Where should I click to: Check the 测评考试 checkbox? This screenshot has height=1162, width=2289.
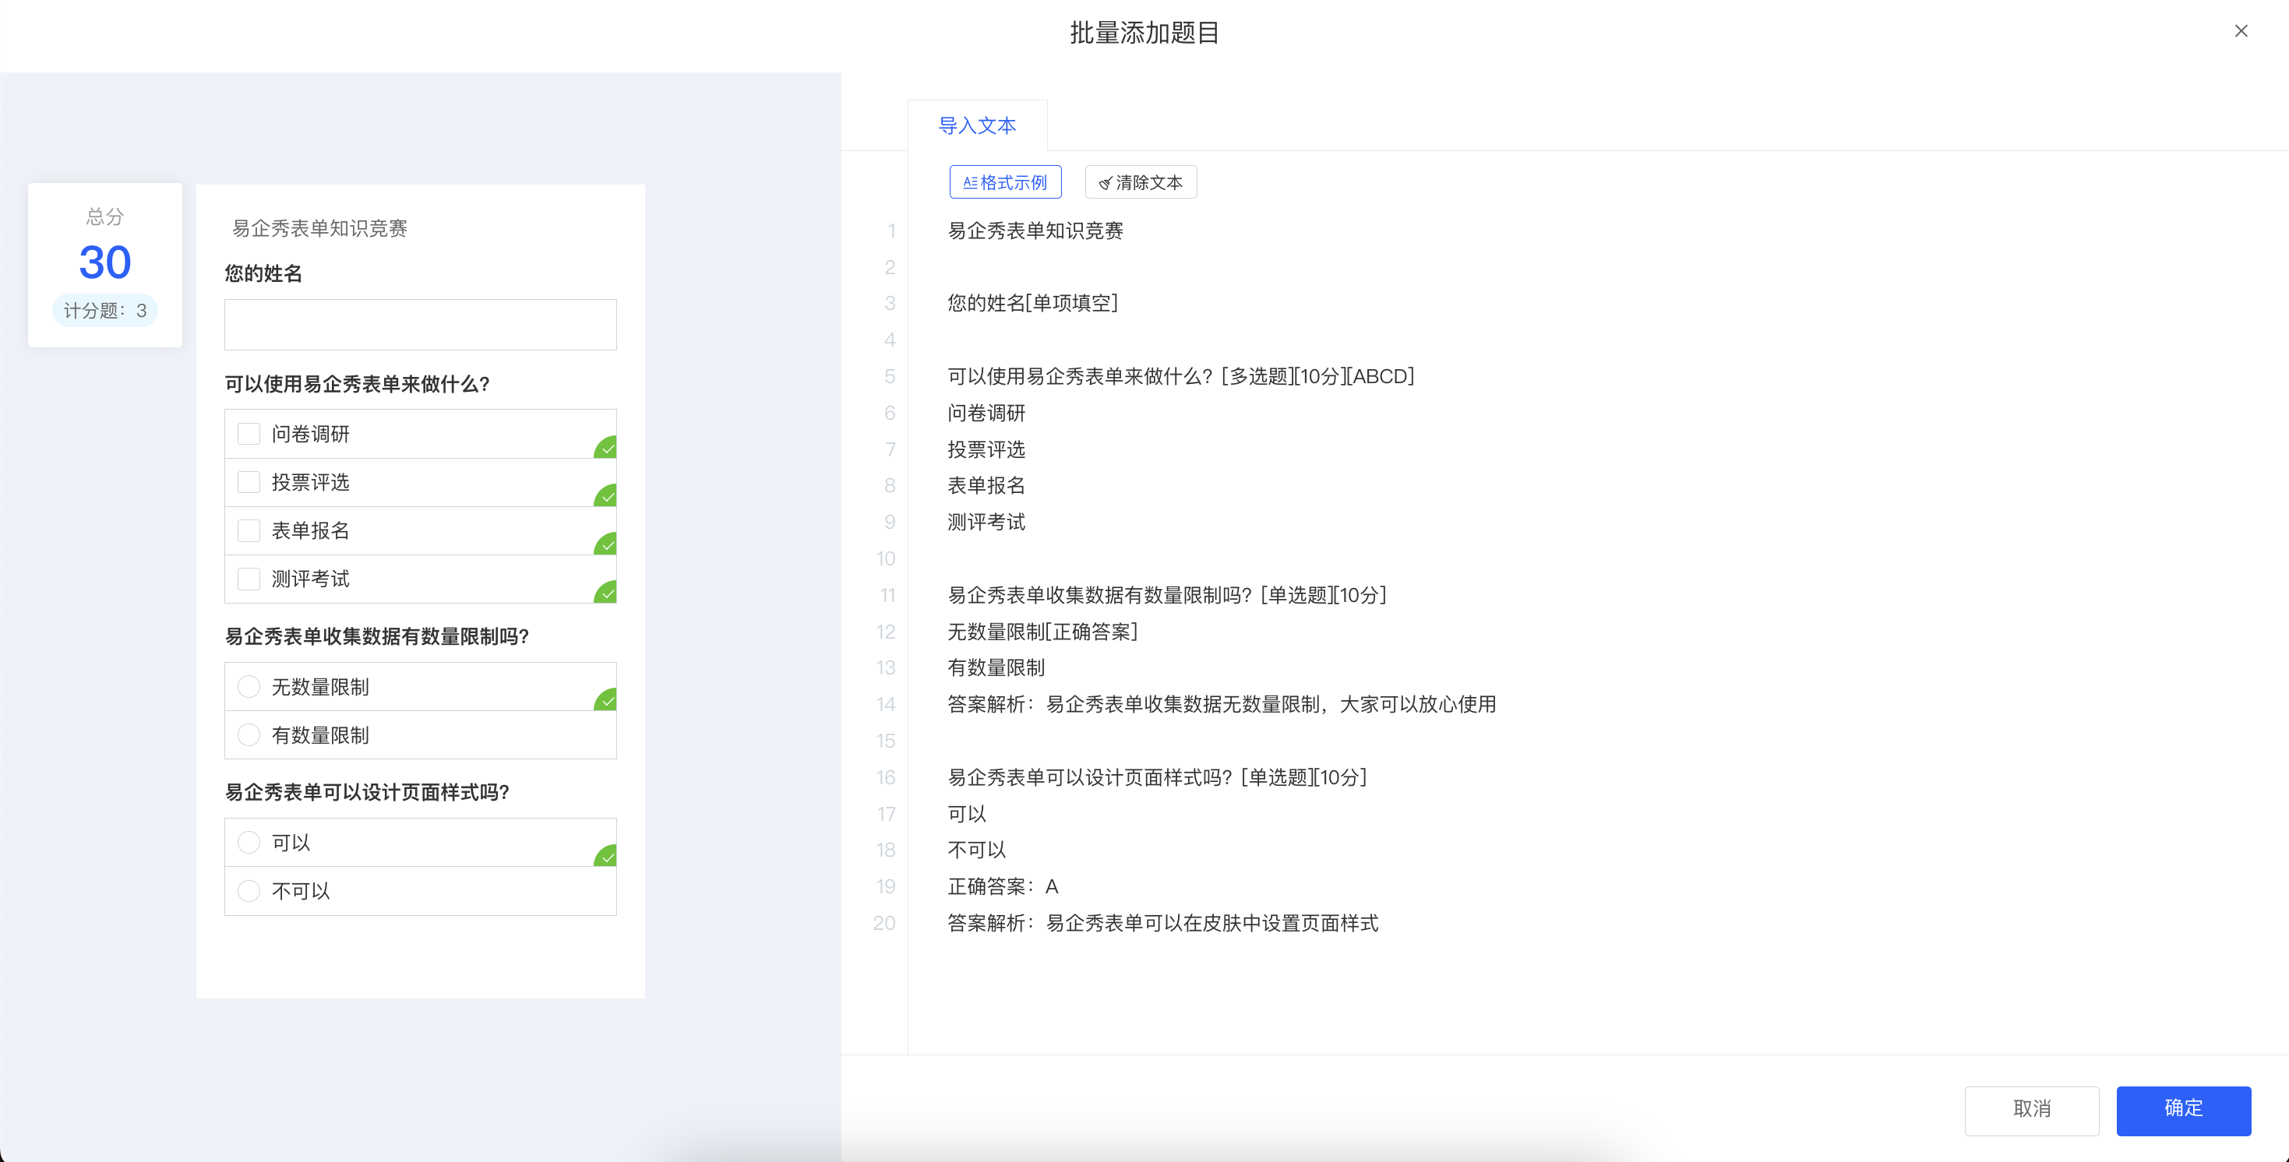249,579
